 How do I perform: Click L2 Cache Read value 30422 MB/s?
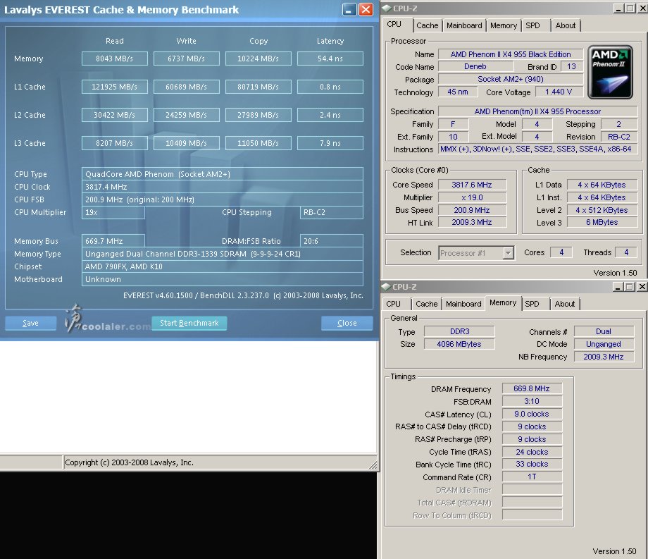click(115, 115)
